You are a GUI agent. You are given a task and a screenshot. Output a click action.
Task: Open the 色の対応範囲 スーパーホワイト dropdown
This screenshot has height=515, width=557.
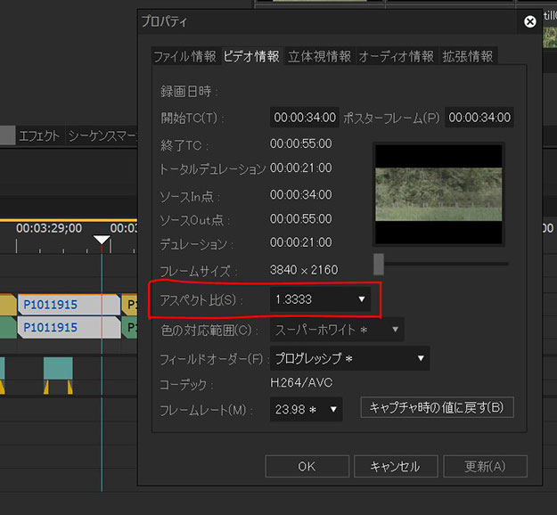click(x=336, y=331)
